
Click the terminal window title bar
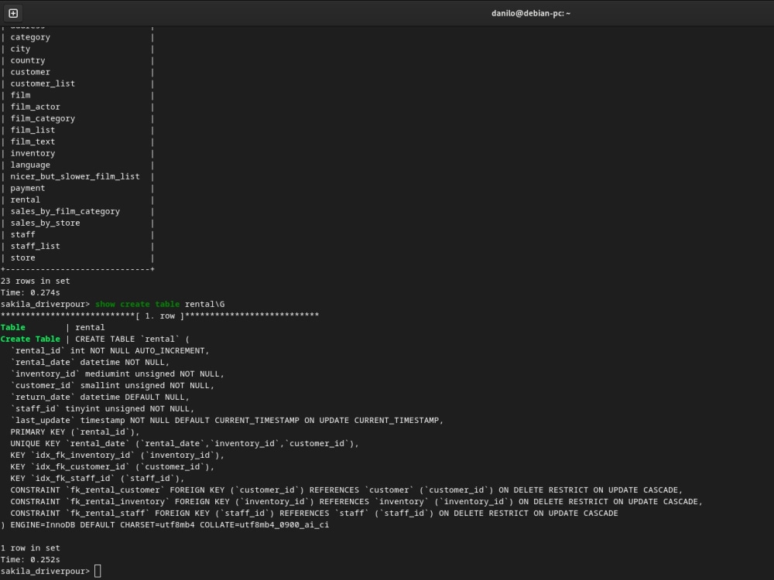[529, 12]
